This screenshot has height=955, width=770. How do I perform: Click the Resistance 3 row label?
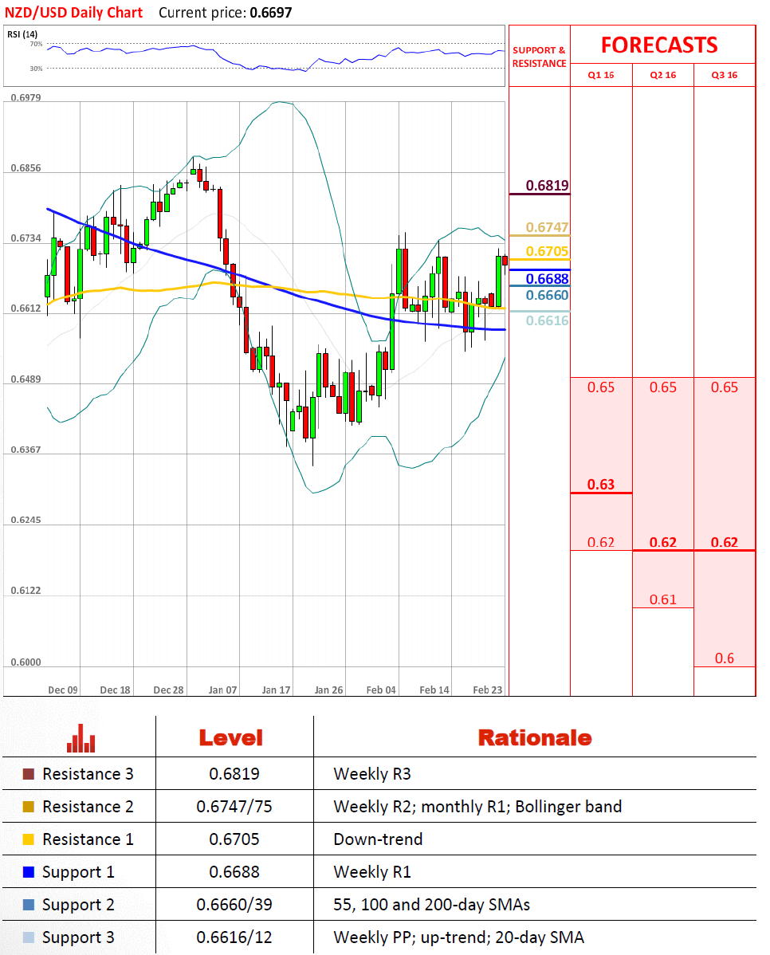pos(88,774)
